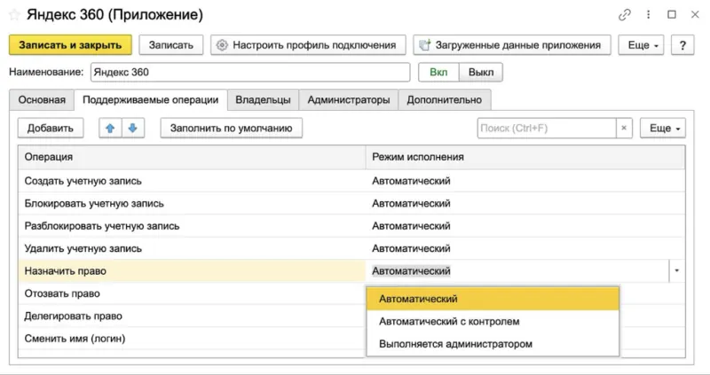The width and height of the screenshot is (710, 375).
Task: Select 'Поддерживаемые операции' tab
Action: coord(150,100)
